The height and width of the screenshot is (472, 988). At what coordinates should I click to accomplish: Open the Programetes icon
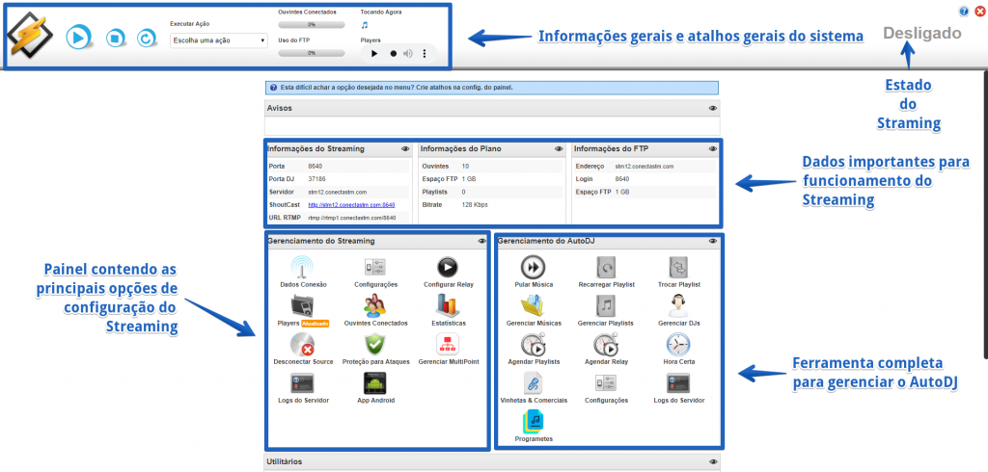534,420
